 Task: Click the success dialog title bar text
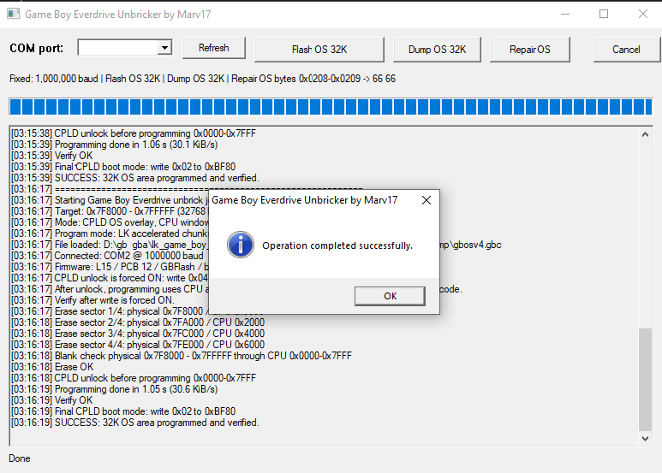click(x=304, y=200)
